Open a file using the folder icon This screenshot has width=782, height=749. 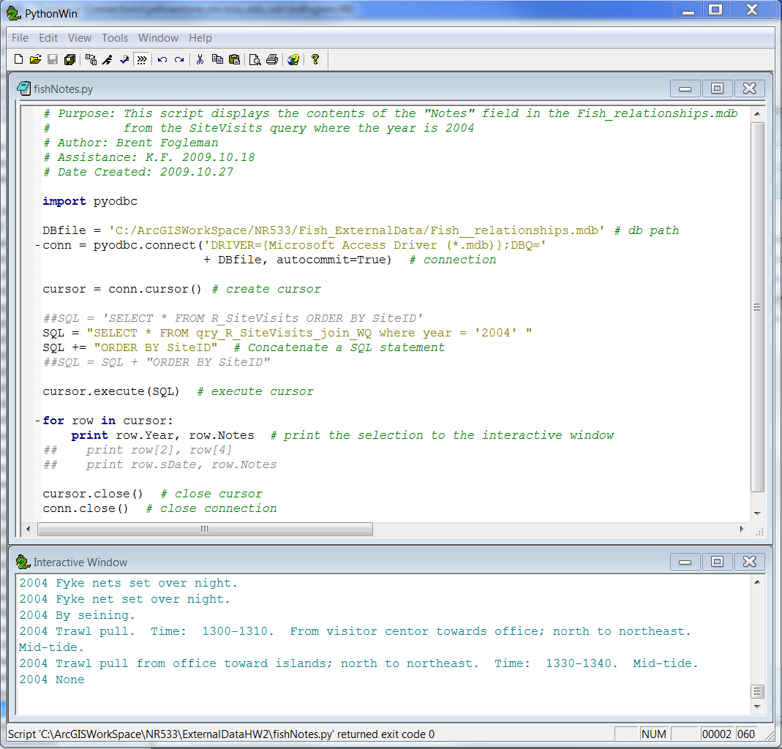pos(35,60)
